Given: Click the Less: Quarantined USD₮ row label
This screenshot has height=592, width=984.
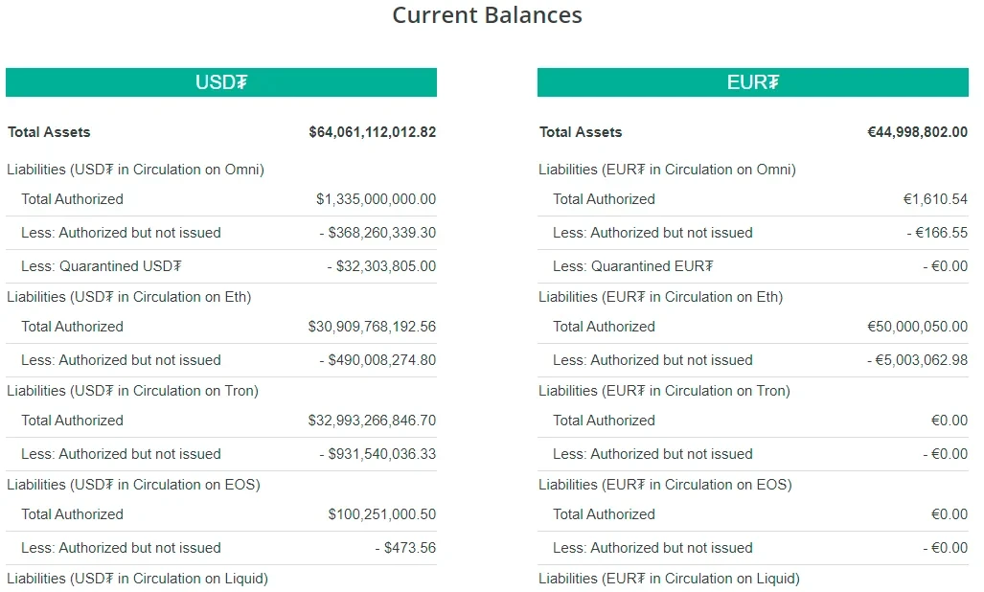Looking at the screenshot, I should 102,266.
